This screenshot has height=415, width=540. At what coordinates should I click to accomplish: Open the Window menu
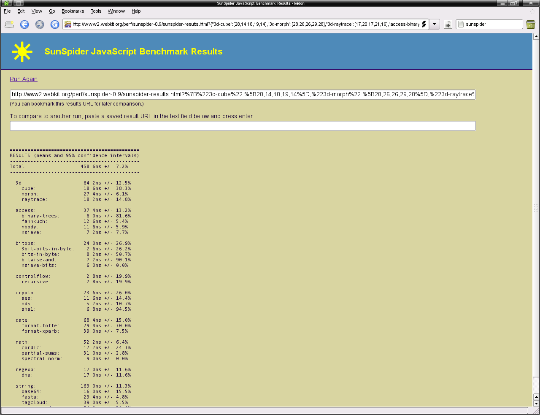point(116,11)
